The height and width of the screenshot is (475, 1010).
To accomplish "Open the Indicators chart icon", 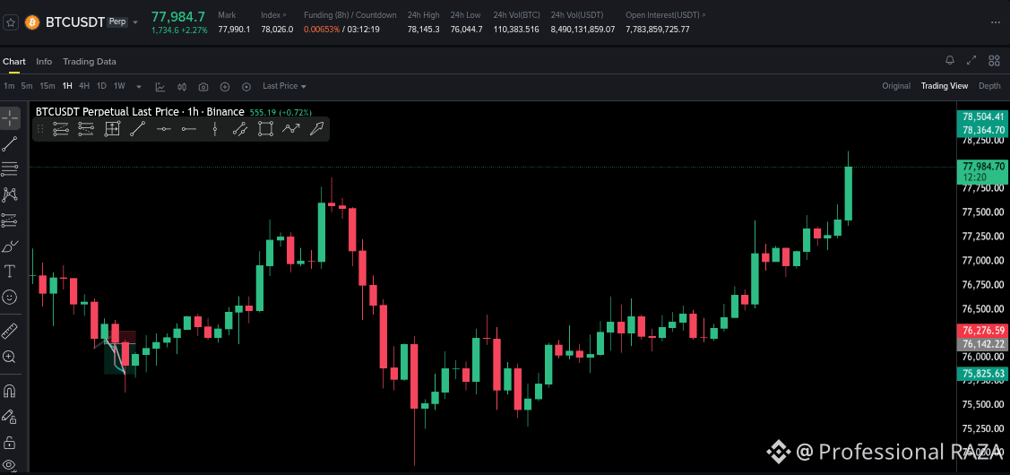I will point(160,86).
